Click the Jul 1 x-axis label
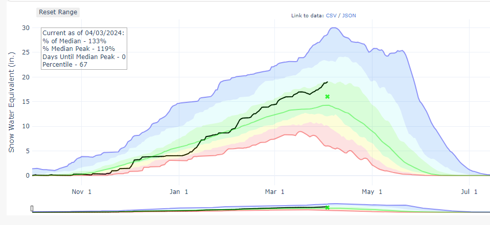The height and width of the screenshot is (225, 490). pyautogui.click(x=469, y=191)
